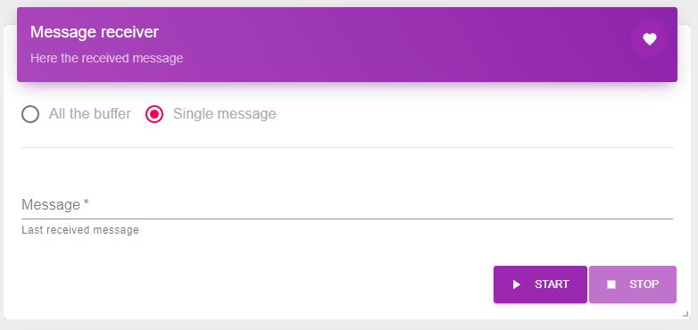The width and height of the screenshot is (698, 330).
Task: Click the divider below the radio options
Action: tap(347, 147)
